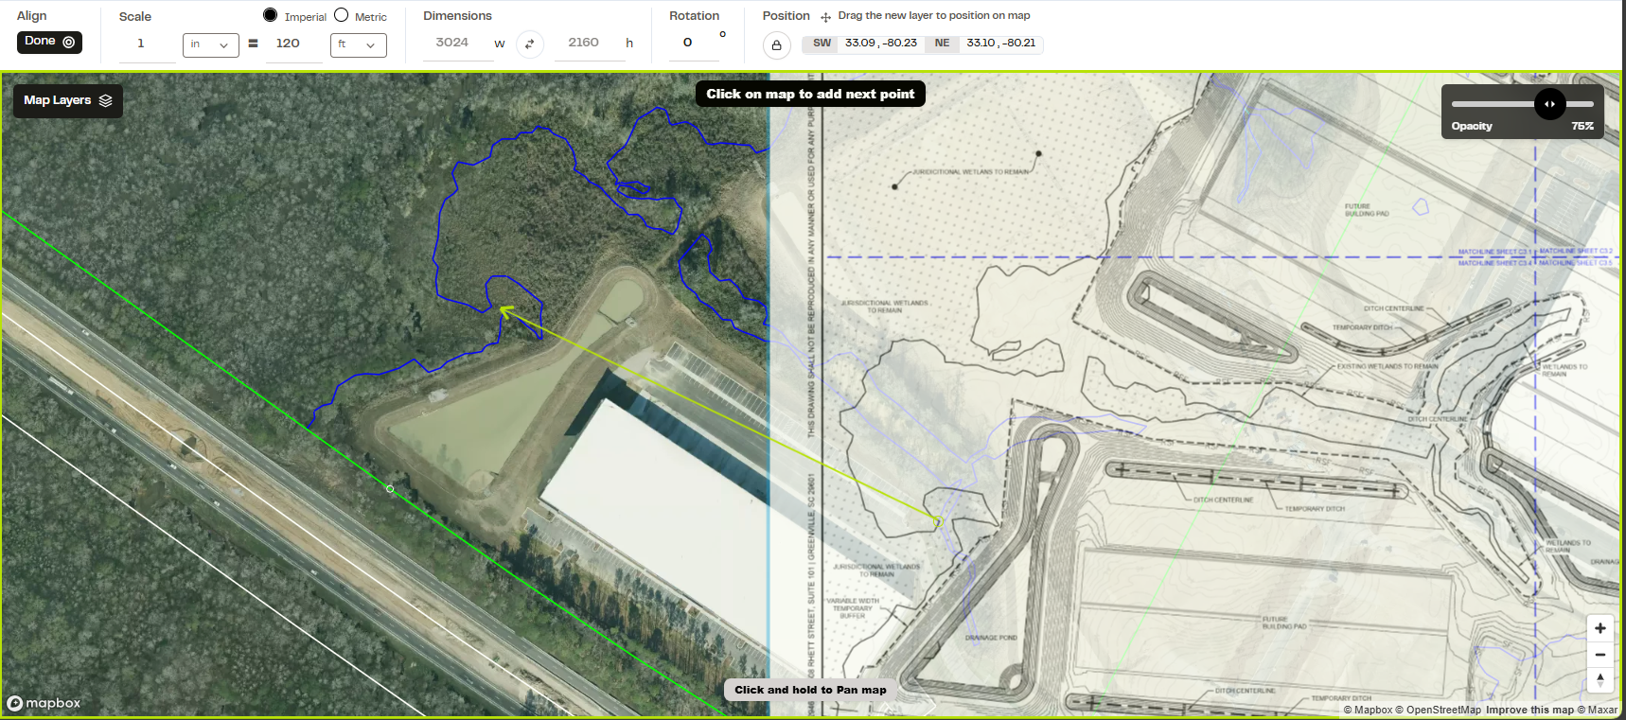1626x720 pixels.
Task: Click the scale value 120 field
Action: pyautogui.click(x=292, y=44)
